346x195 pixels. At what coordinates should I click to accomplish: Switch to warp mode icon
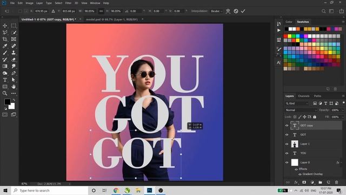point(228,11)
